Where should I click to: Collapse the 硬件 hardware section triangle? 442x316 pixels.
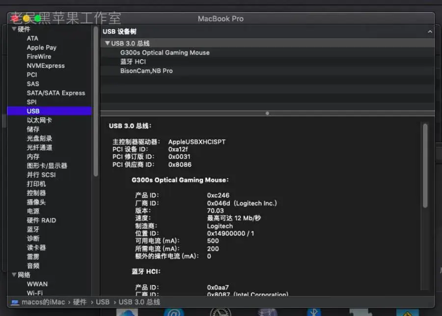(14, 29)
